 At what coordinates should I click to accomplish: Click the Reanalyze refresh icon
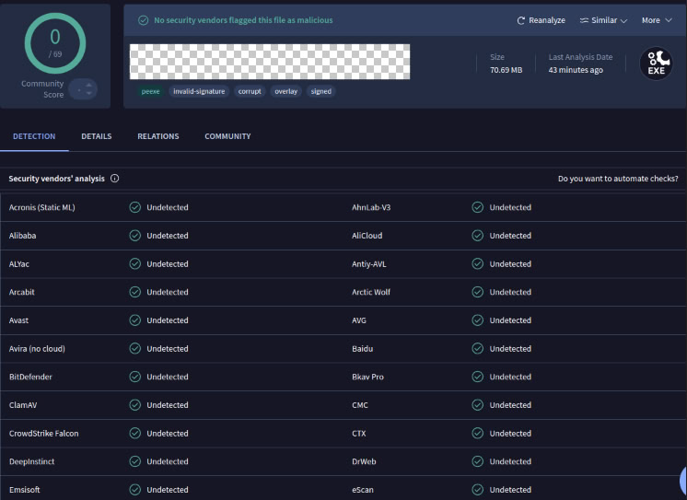pos(521,20)
